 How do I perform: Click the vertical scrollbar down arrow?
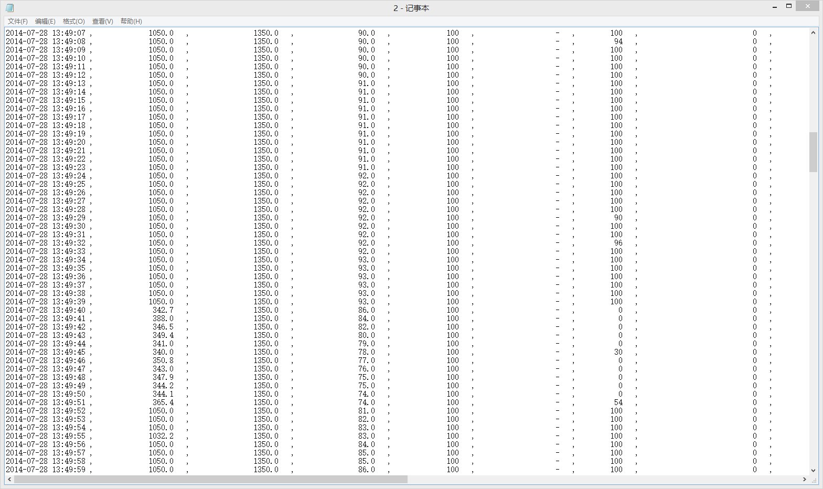point(813,471)
